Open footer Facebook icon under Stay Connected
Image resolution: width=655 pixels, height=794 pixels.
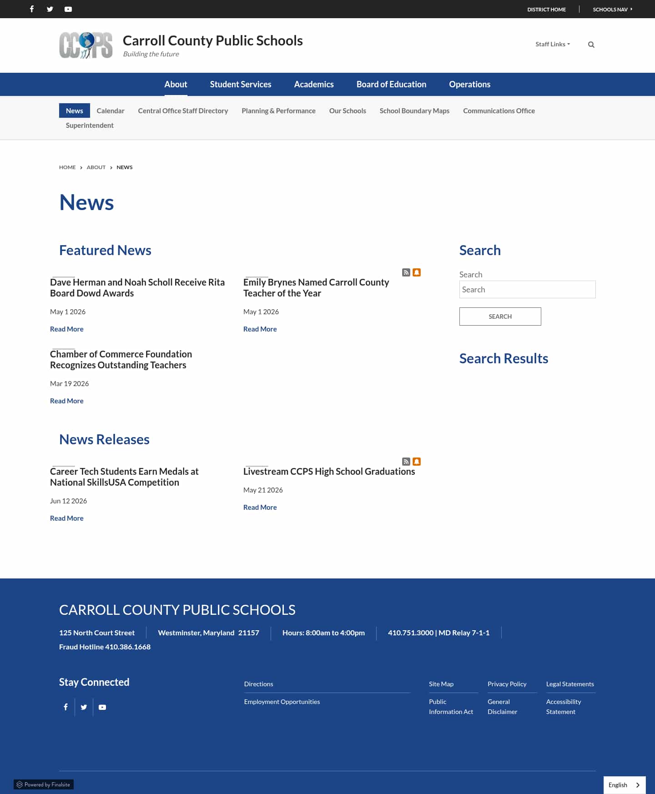(65, 707)
